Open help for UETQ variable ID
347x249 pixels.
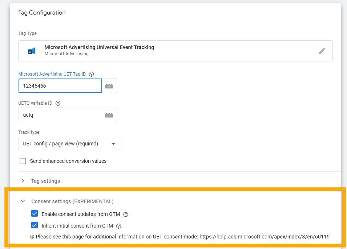(58, 103)
